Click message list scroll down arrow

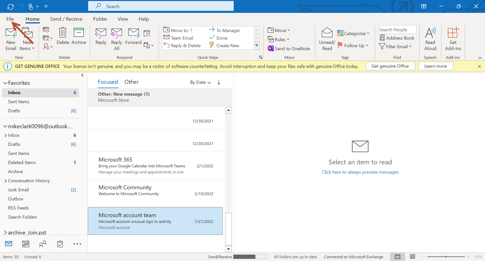tap(228, 249)
